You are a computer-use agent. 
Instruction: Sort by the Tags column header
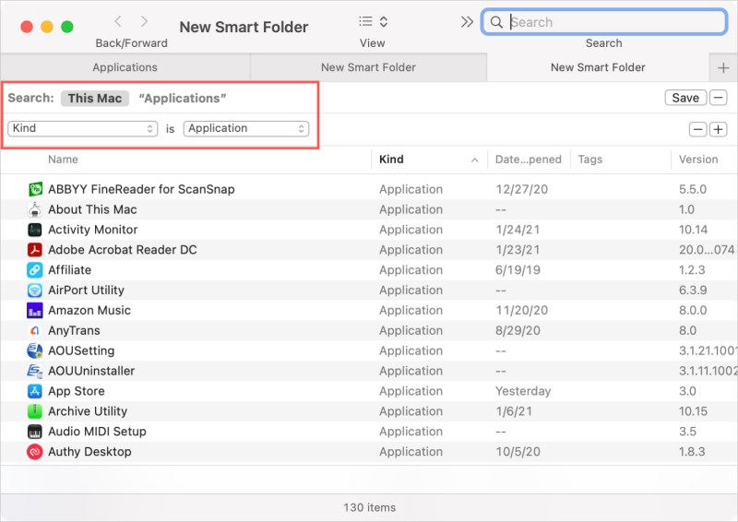(590, 160)
